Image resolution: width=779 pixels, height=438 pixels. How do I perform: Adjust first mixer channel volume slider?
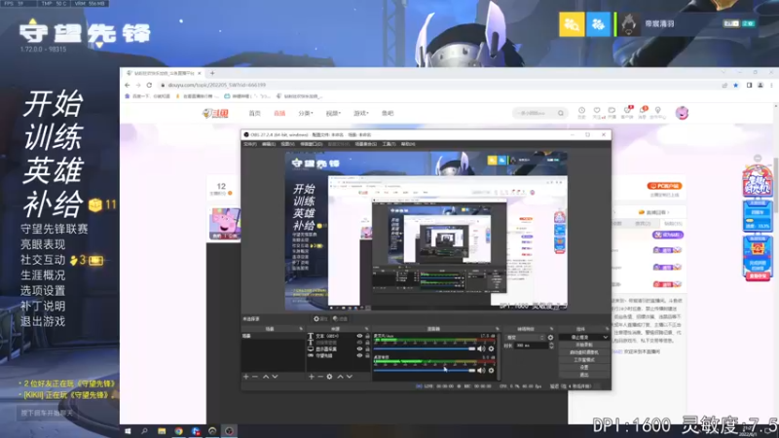tap(425, 348)
